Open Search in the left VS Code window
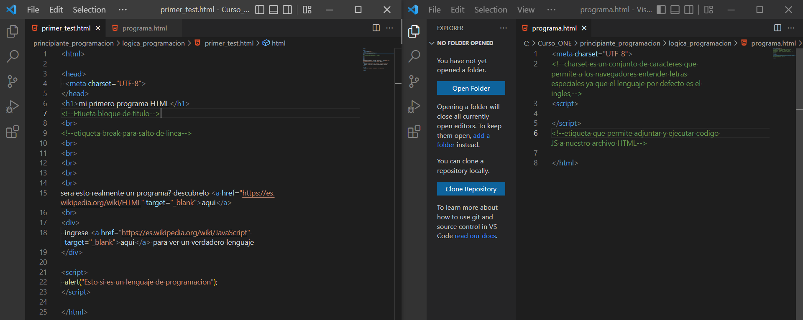The height and width of the screenshot is (320, 803). tap(13, 56)
